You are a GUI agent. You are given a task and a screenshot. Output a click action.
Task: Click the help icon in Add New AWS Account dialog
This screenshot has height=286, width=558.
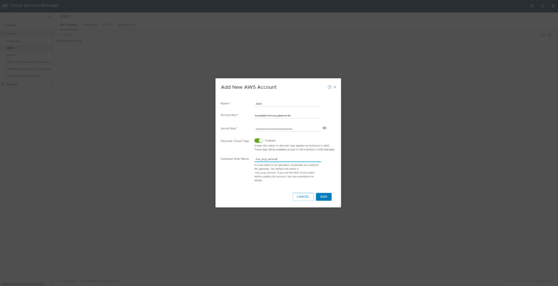(330, 87)
